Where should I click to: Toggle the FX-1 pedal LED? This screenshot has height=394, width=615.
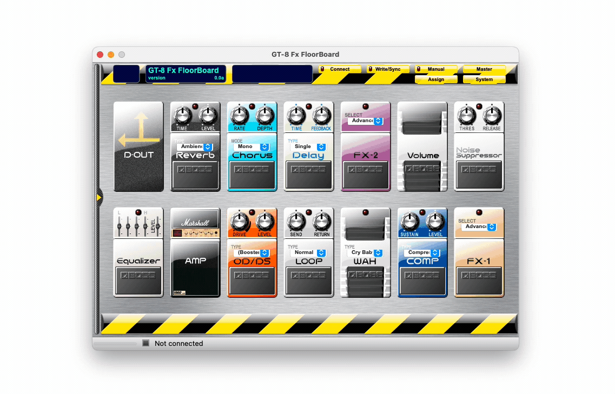pyautogui.click(x=479, y=212)
